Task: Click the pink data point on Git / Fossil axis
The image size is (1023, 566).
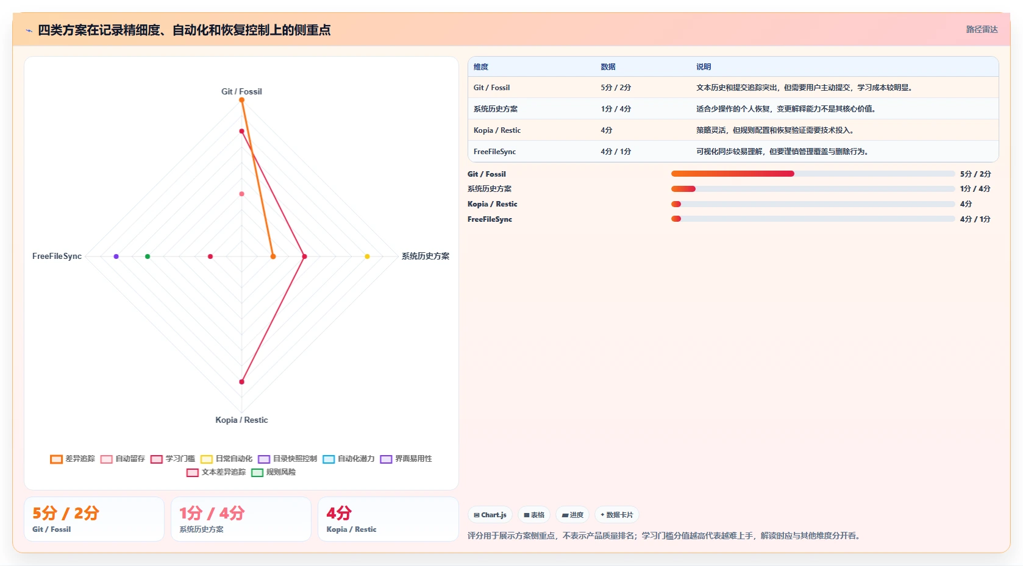Action: click(241, 194)
